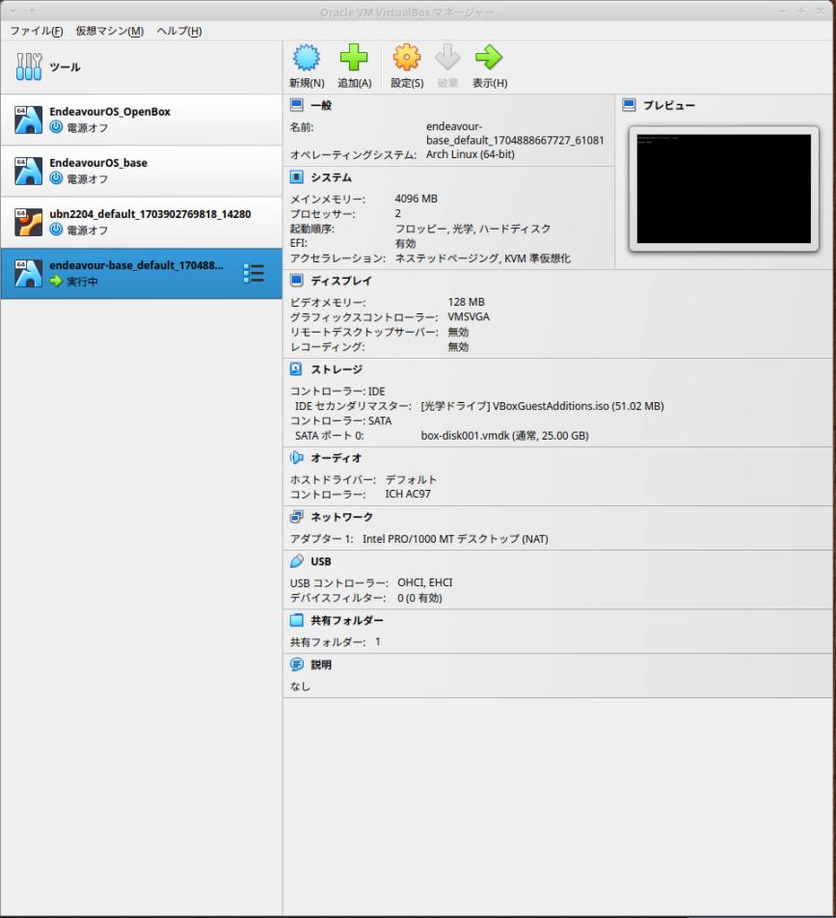The height and width of the screenshot is (918, 836).
Task: Click the running status arrow icon of endeavour-base
Action: [56, 281]
